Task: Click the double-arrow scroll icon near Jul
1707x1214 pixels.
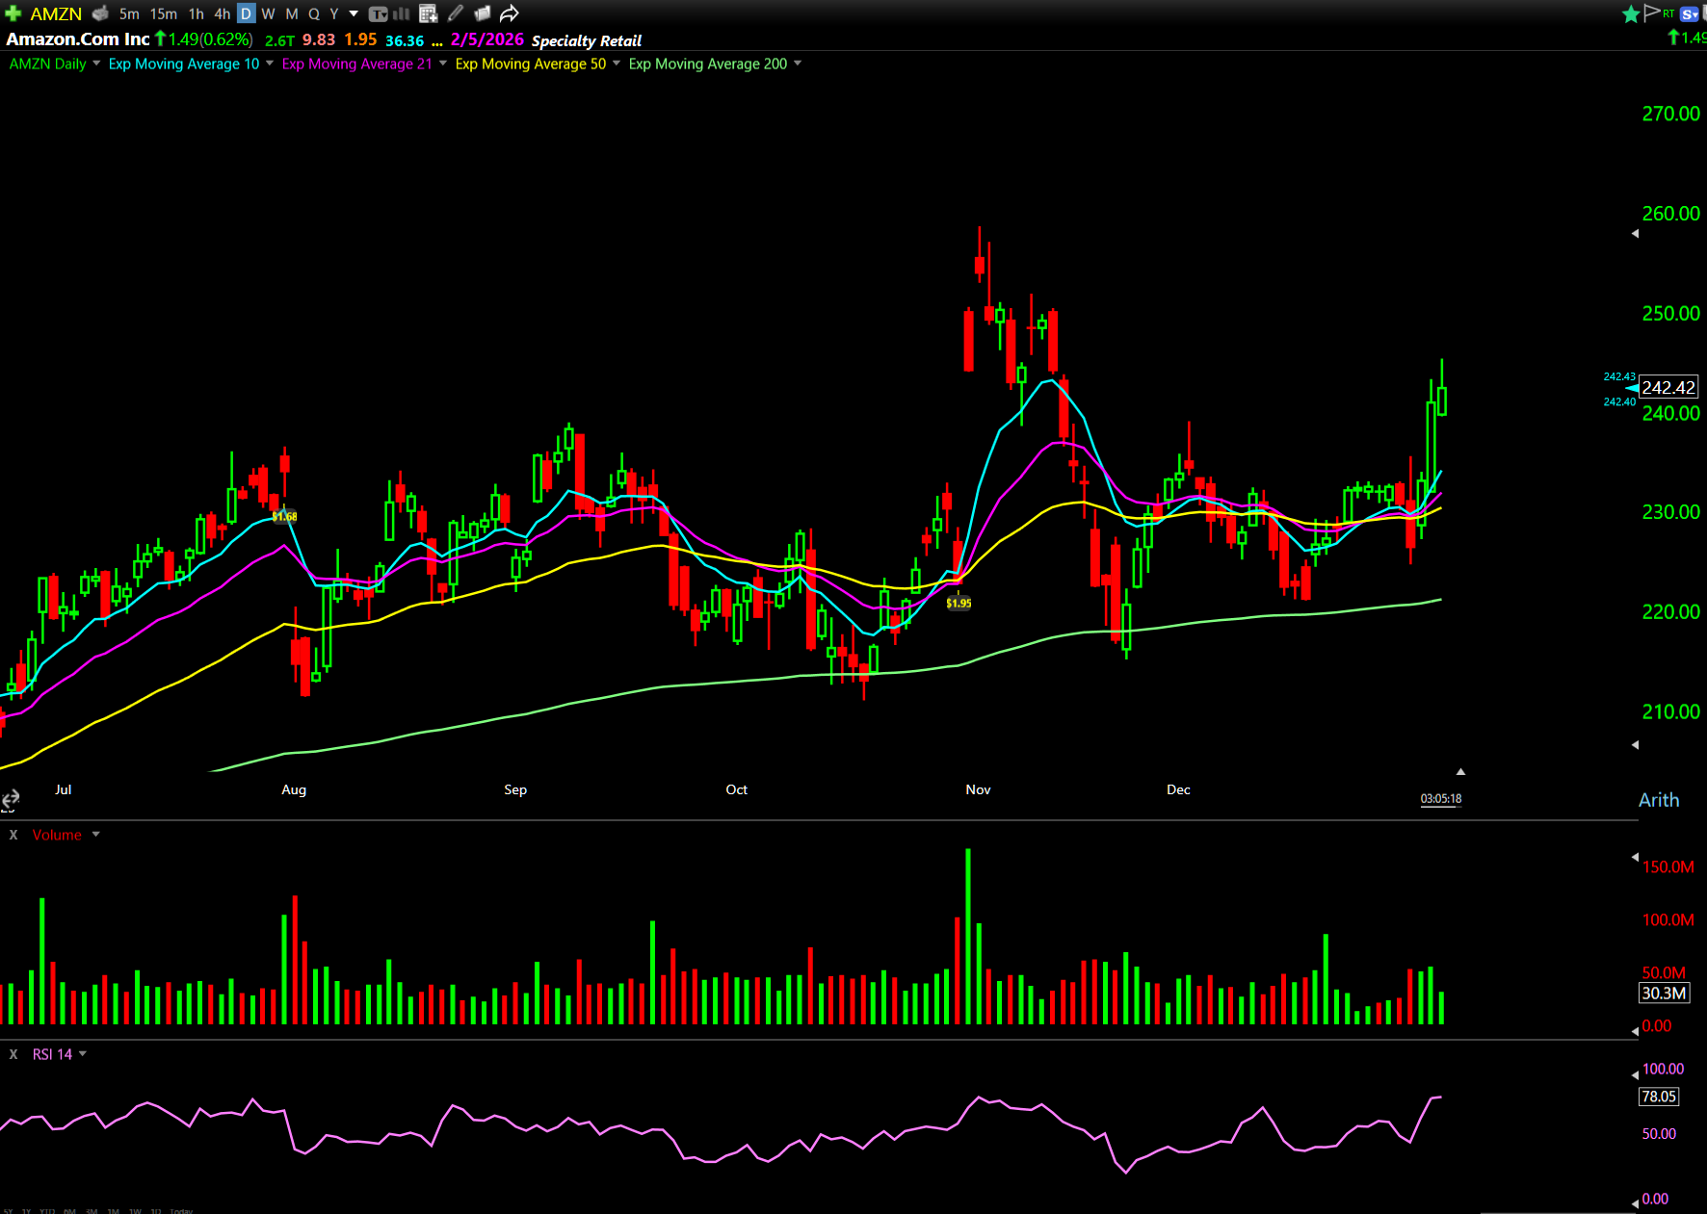Action: pos(11,799)
